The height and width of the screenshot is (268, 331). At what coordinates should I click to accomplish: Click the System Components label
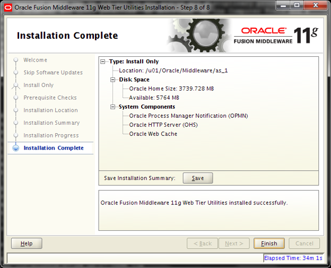pos(147,107)
